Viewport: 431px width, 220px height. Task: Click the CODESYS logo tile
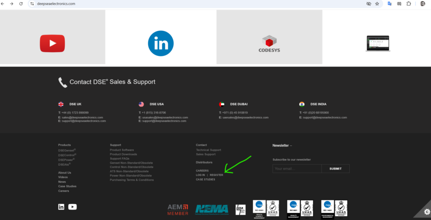(269, 44)
